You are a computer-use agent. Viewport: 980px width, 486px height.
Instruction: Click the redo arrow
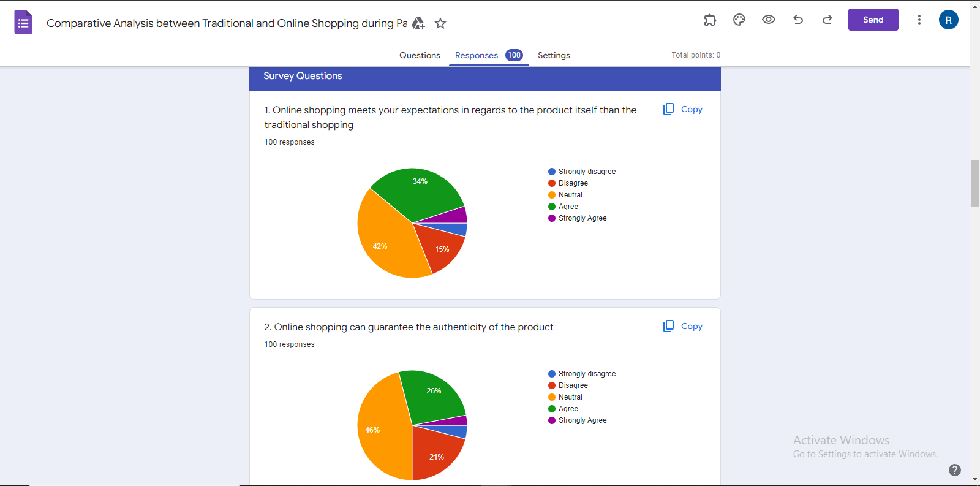click(x=827, y=20)
